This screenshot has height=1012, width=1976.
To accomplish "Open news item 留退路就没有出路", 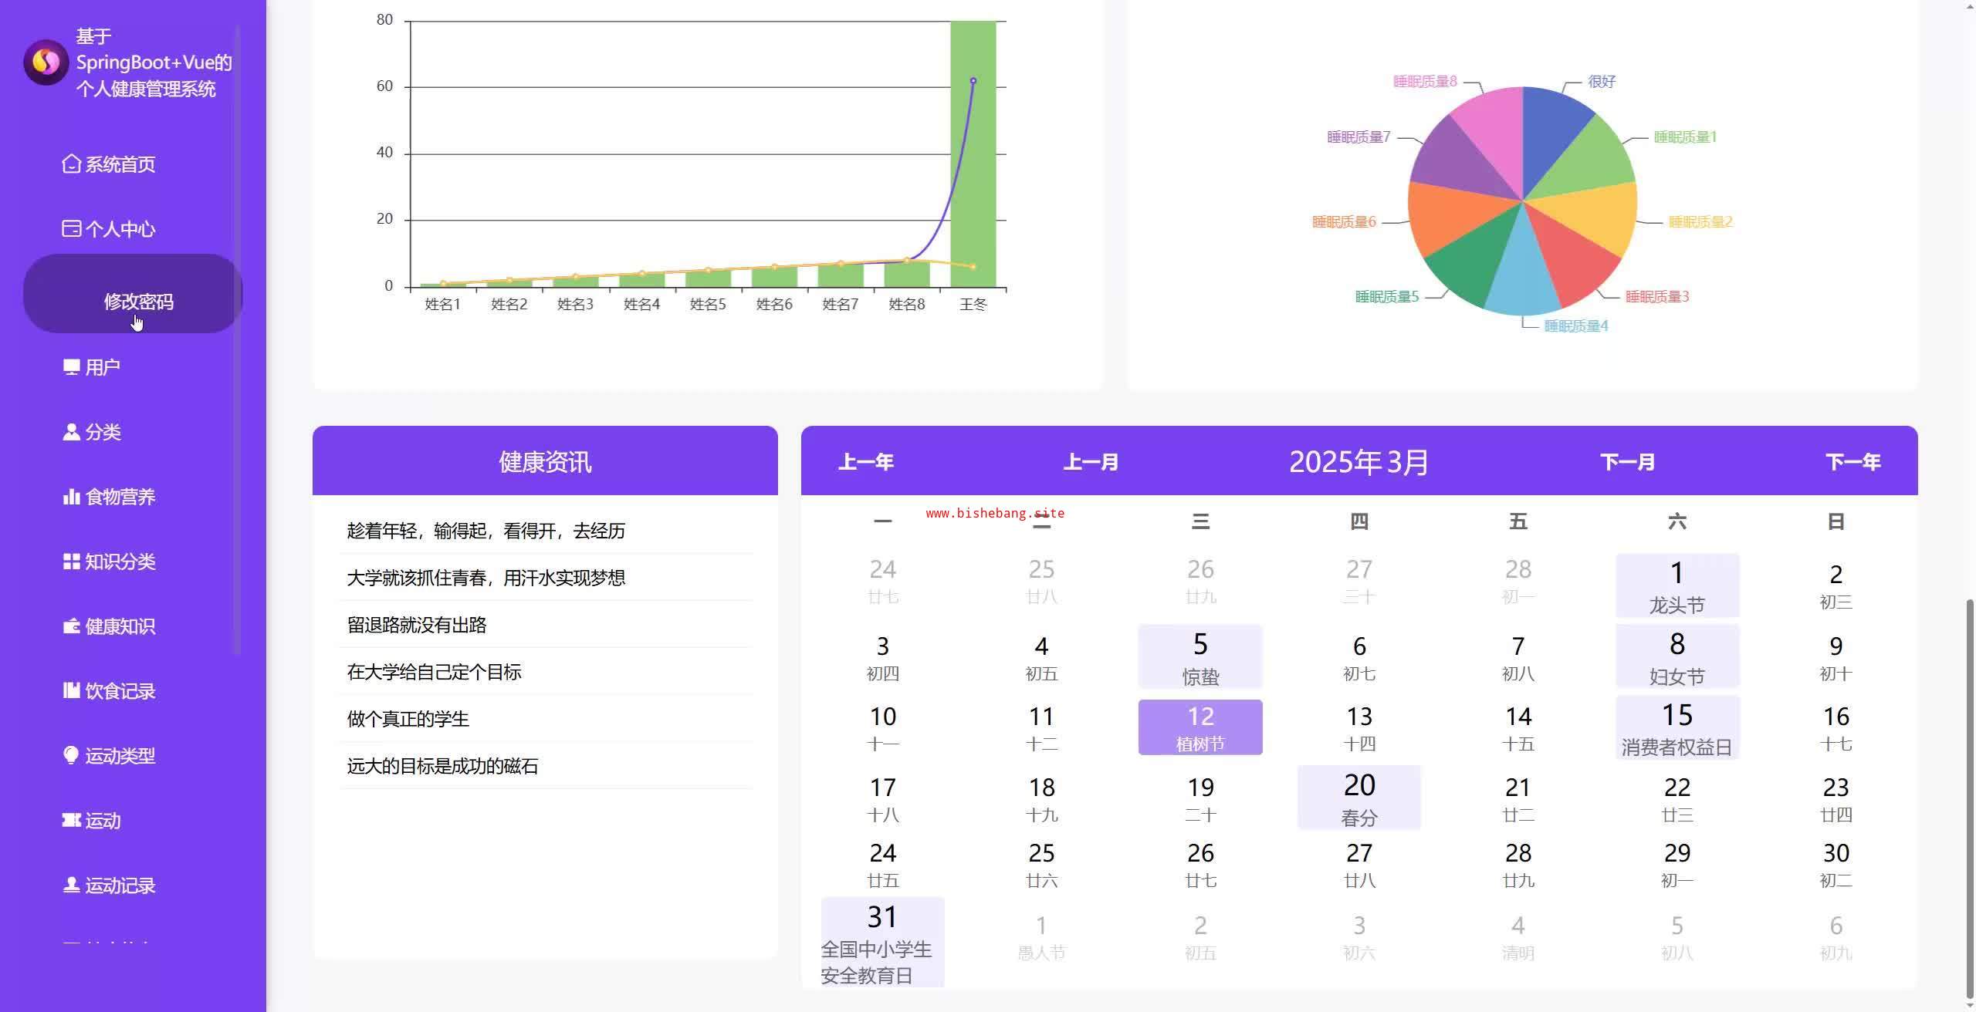I will [417, 625].
